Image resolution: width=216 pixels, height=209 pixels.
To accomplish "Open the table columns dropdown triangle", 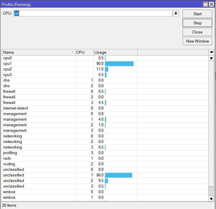I will (x=212, y=52).
